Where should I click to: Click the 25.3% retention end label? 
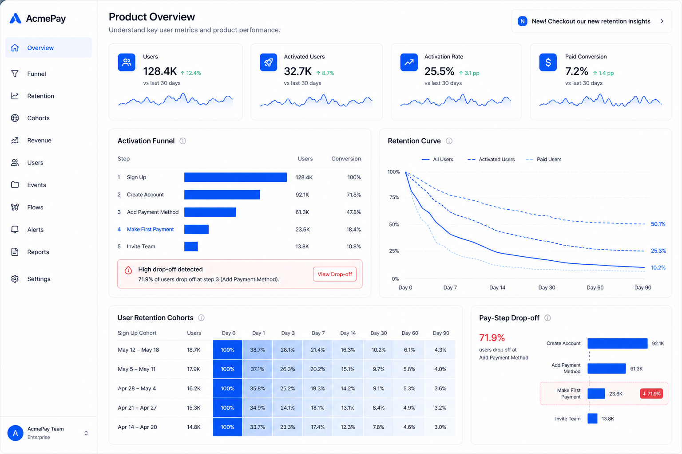pyautogui.click(x=658, y=251)
